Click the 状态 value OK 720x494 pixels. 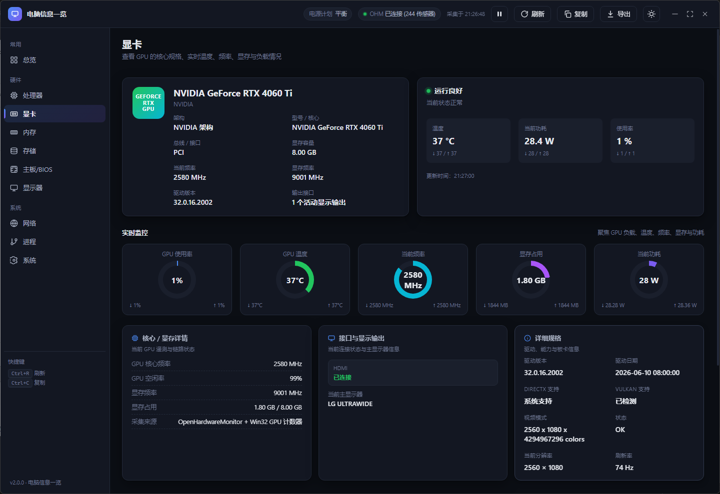pos(620,430)
